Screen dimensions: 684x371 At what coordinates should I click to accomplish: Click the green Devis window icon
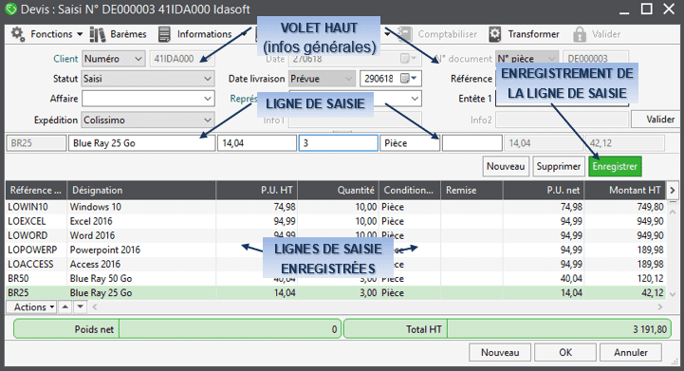(x=10, y=9)
